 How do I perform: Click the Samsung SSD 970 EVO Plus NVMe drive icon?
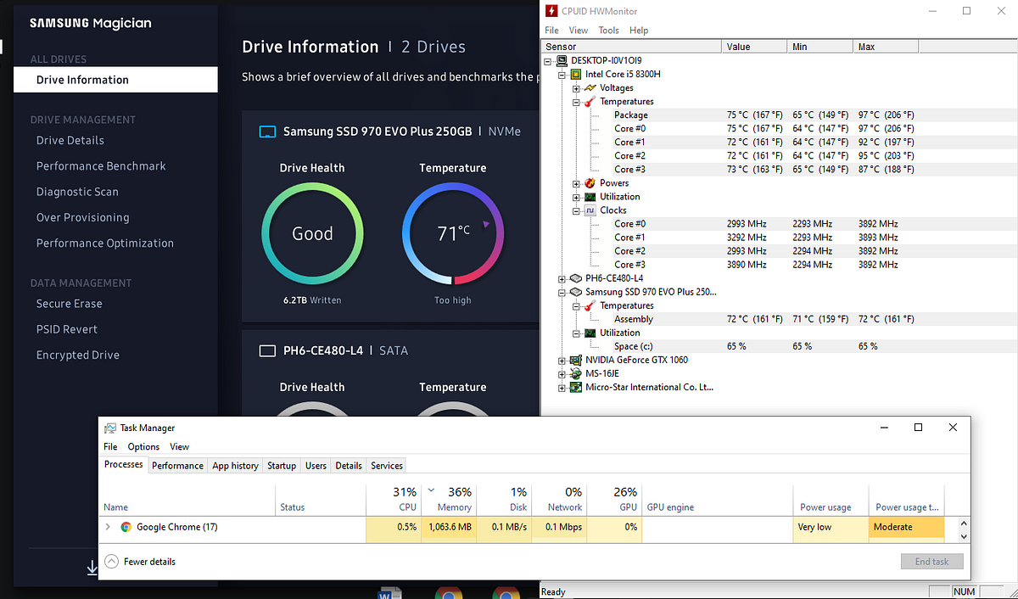[267, 132]
